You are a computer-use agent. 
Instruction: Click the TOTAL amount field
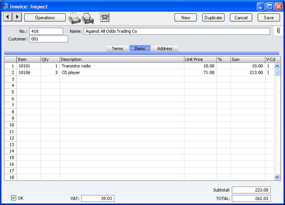[251, 198]
